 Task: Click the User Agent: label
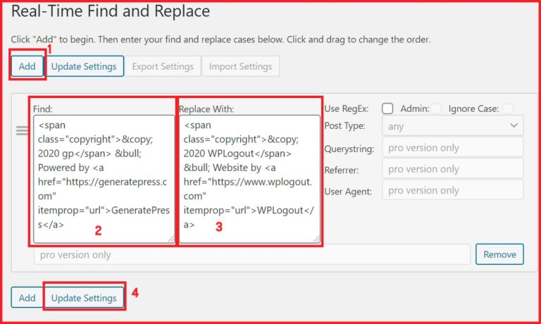click(x=348, y=192)
